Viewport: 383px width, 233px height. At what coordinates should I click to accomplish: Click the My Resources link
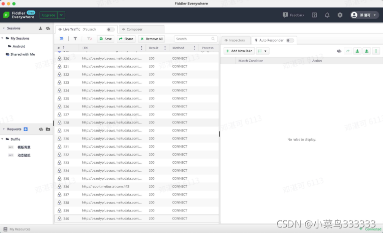[x=20, y=229]
